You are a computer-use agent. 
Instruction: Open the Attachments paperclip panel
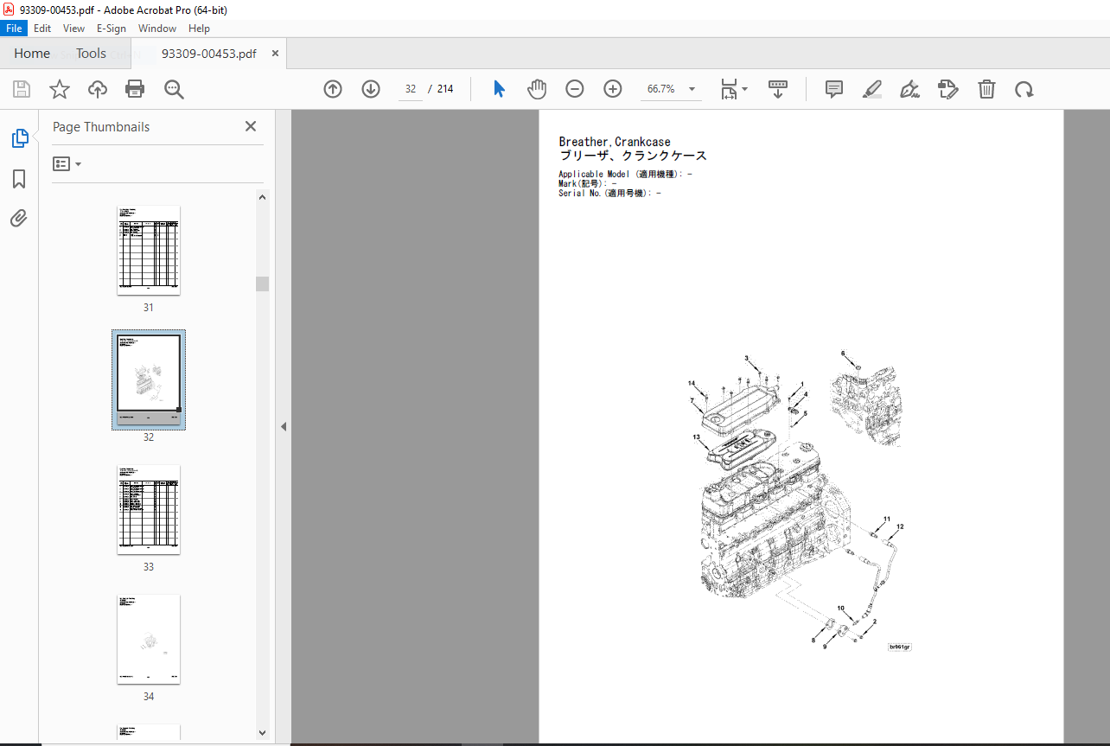(x=19, y=219)
